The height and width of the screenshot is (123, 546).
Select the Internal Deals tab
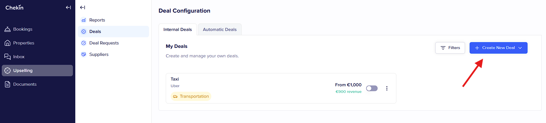178,30
